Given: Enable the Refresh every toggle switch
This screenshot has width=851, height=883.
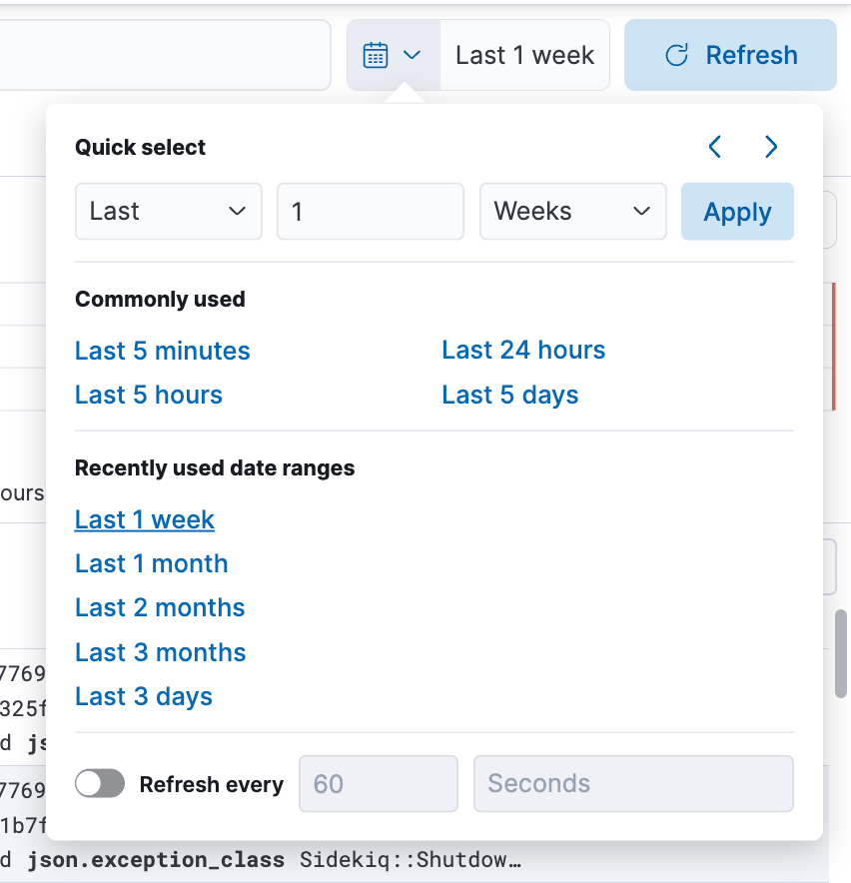Looking at the screenshot, I should (99, 783).
